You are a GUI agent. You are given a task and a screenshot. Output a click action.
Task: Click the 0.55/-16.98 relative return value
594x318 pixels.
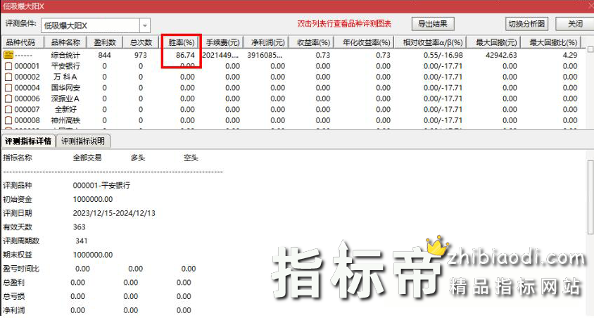[443, 55]
